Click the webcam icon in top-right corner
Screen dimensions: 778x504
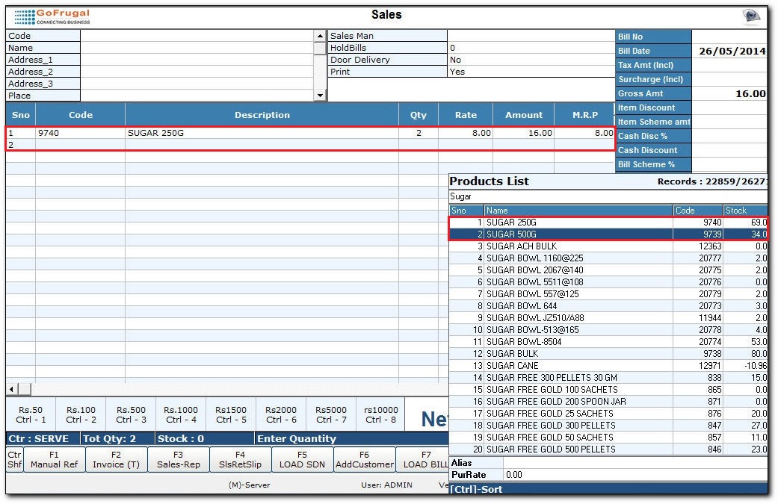coord(750,16)
